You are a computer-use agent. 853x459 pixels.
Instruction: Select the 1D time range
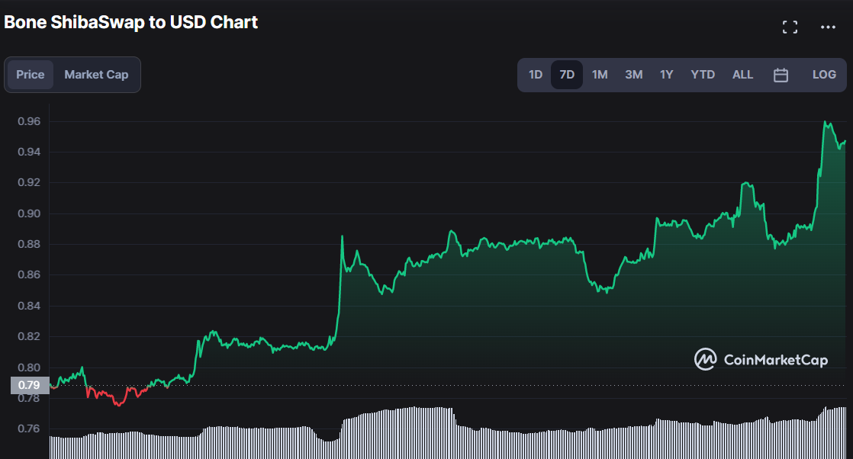[536, 75]
